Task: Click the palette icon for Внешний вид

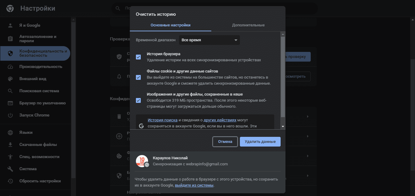Action: point(10,79)
